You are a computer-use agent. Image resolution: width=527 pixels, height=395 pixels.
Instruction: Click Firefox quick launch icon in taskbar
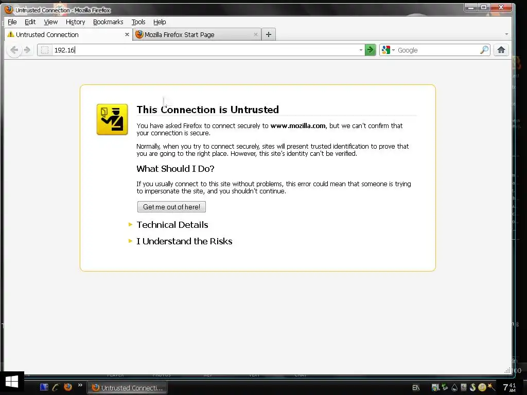tap(68, 387)
